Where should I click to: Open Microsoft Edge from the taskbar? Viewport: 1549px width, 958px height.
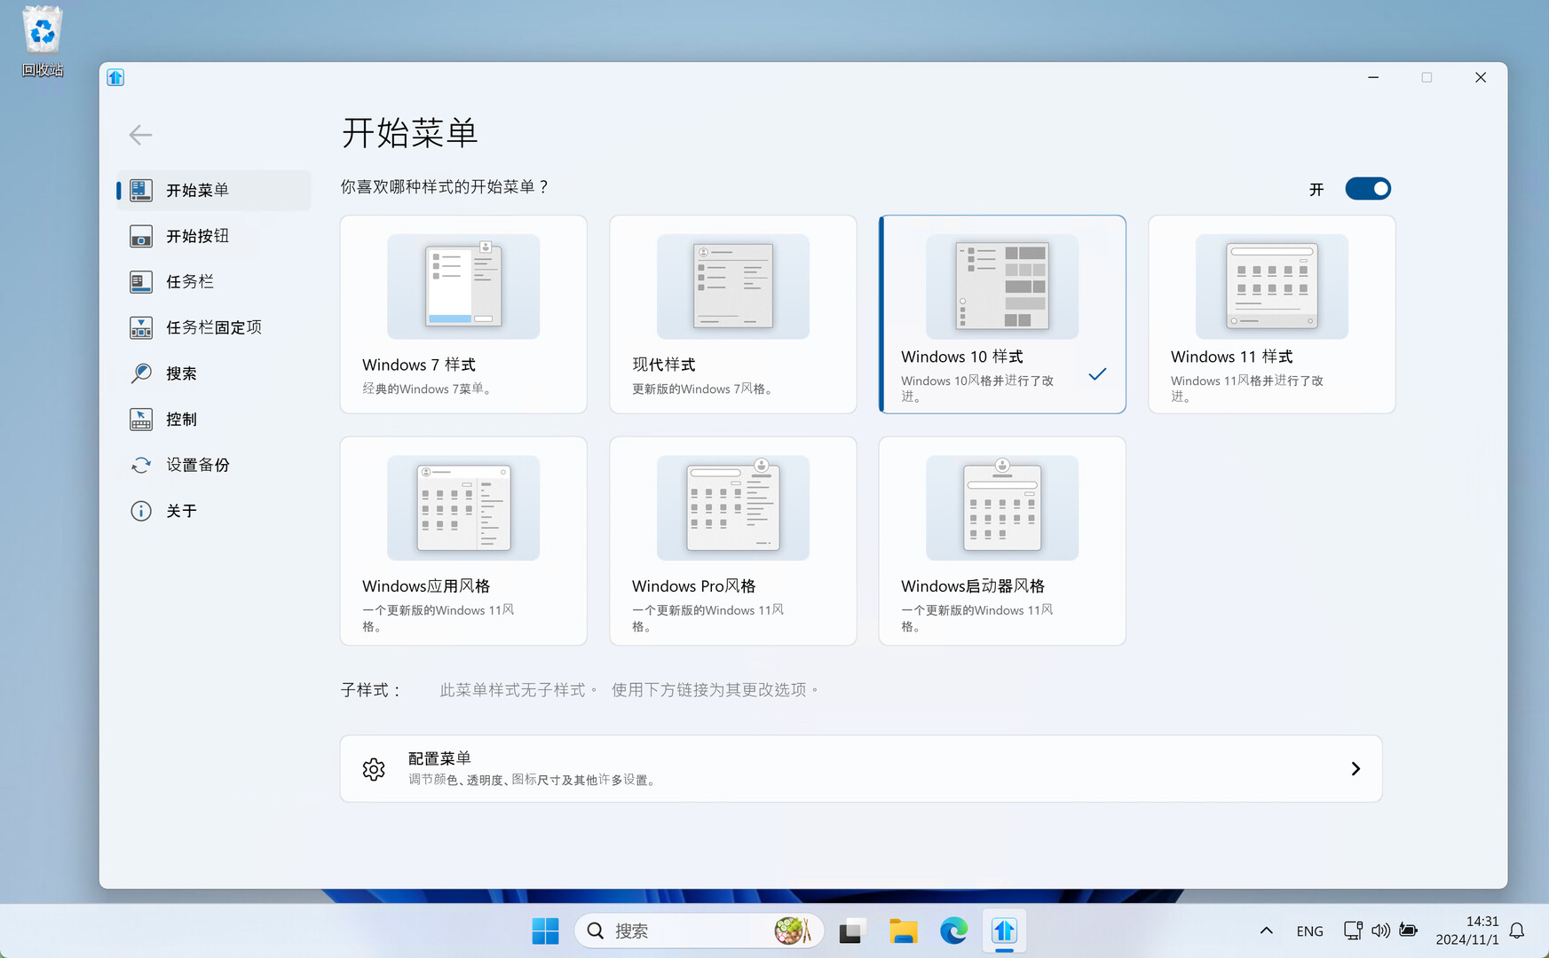[x=953, y=931]
